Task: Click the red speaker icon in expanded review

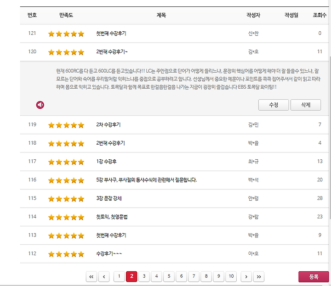Action: (40, 105)
